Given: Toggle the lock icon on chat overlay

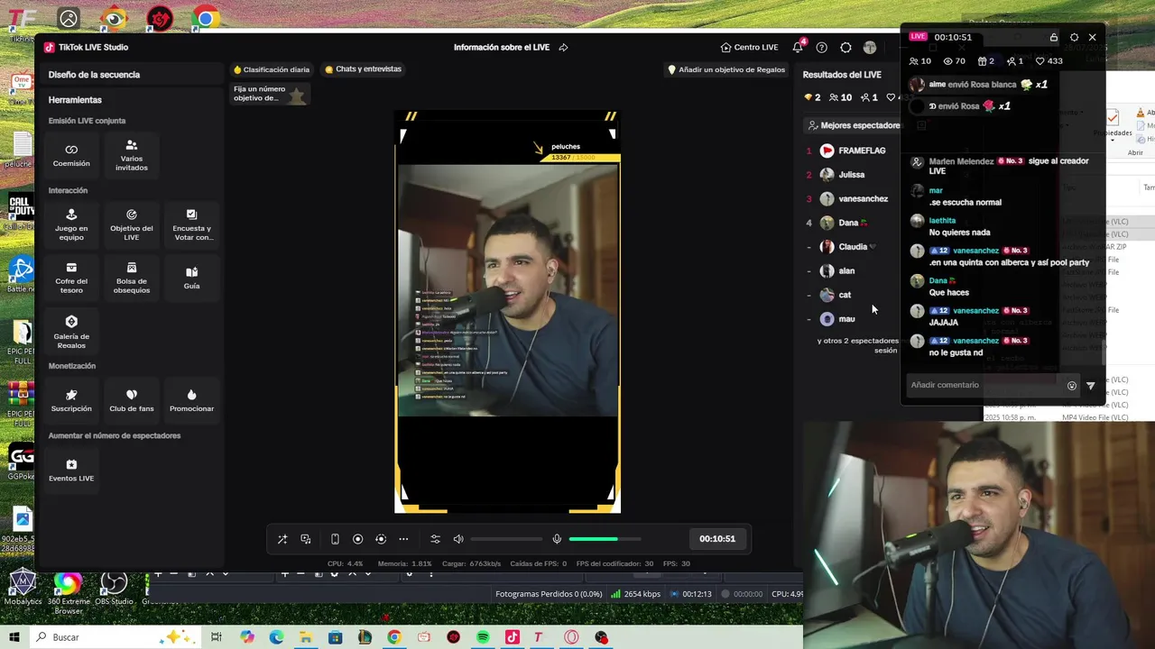Looking at the screenshot, I should (1053, 37).
